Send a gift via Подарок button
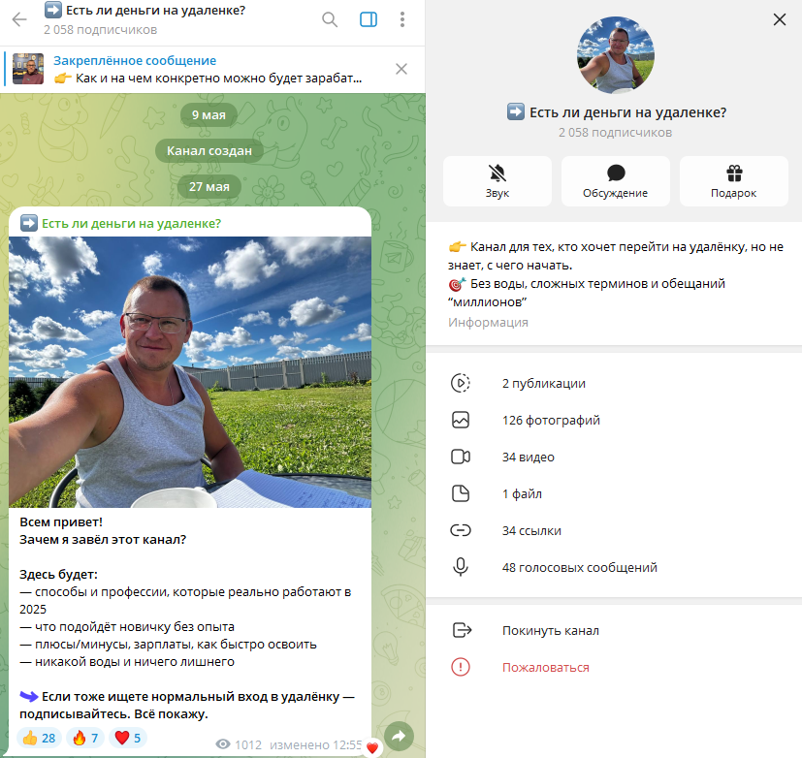 (733, 181)
